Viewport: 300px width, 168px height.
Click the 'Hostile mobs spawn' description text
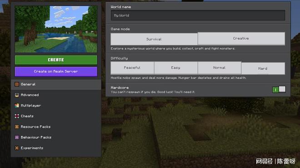tap(179, 78)
